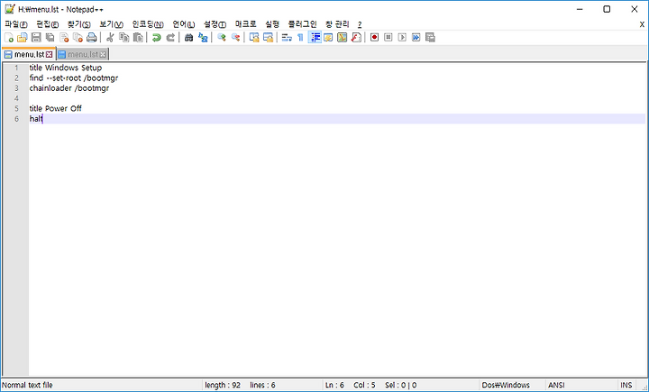Open the 인코딩(N) menu
Viewport: 649px width, 392px height.
[148, 24]
